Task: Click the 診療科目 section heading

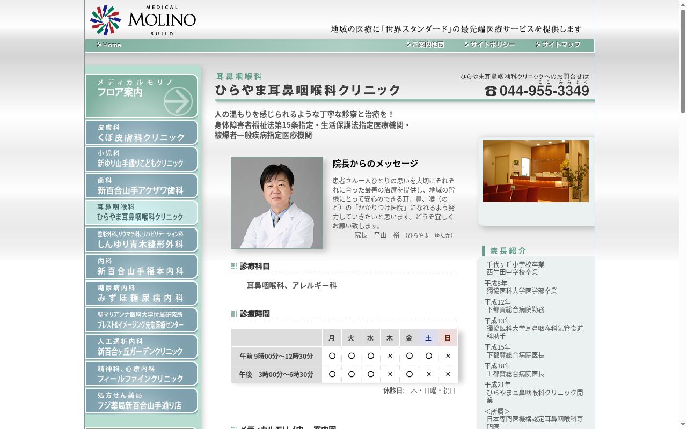Action: click(255, 266)
